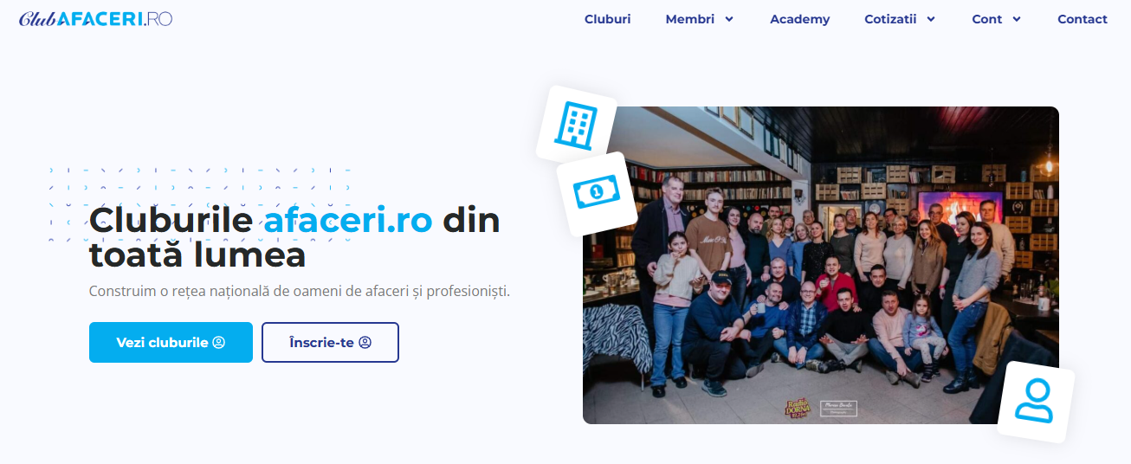Click the person profile icon card
Viewport: 1131px width, 464px height.
tap(1036, 403)
